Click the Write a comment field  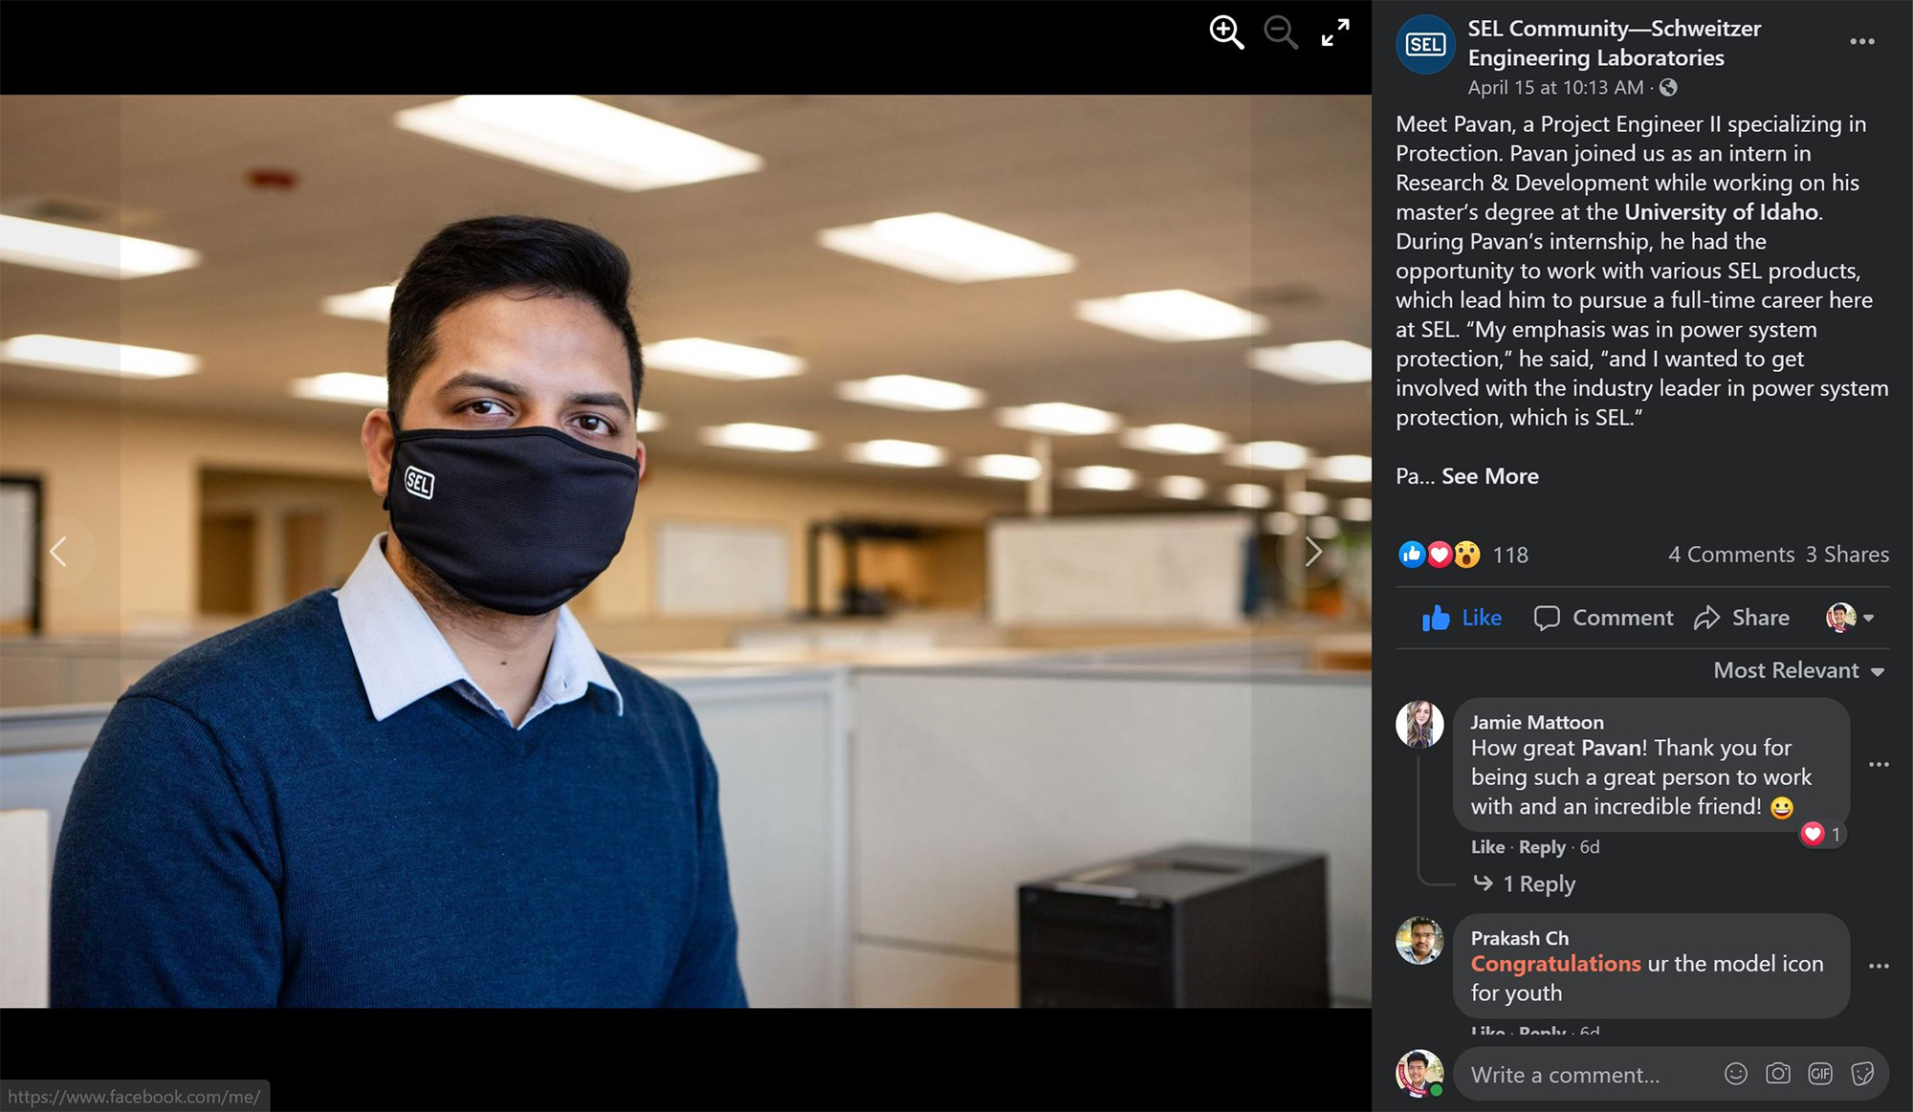[1670, 1075]
